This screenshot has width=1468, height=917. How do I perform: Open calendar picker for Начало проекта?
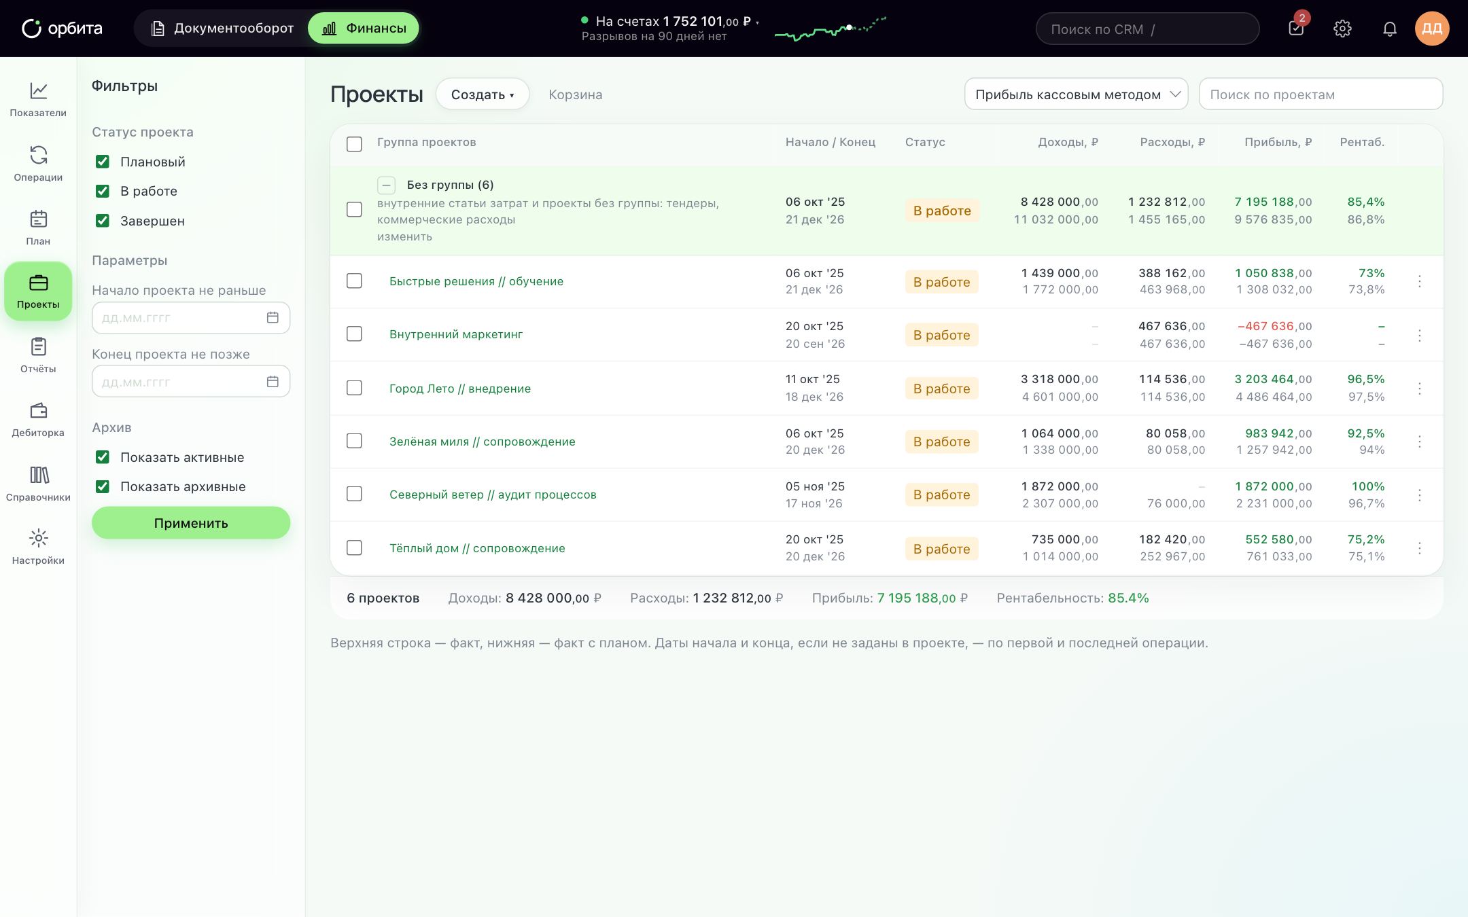click(273, 317)
